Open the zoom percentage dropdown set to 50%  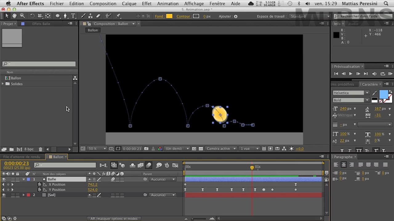pyautogui.click(x=96, y=149)
